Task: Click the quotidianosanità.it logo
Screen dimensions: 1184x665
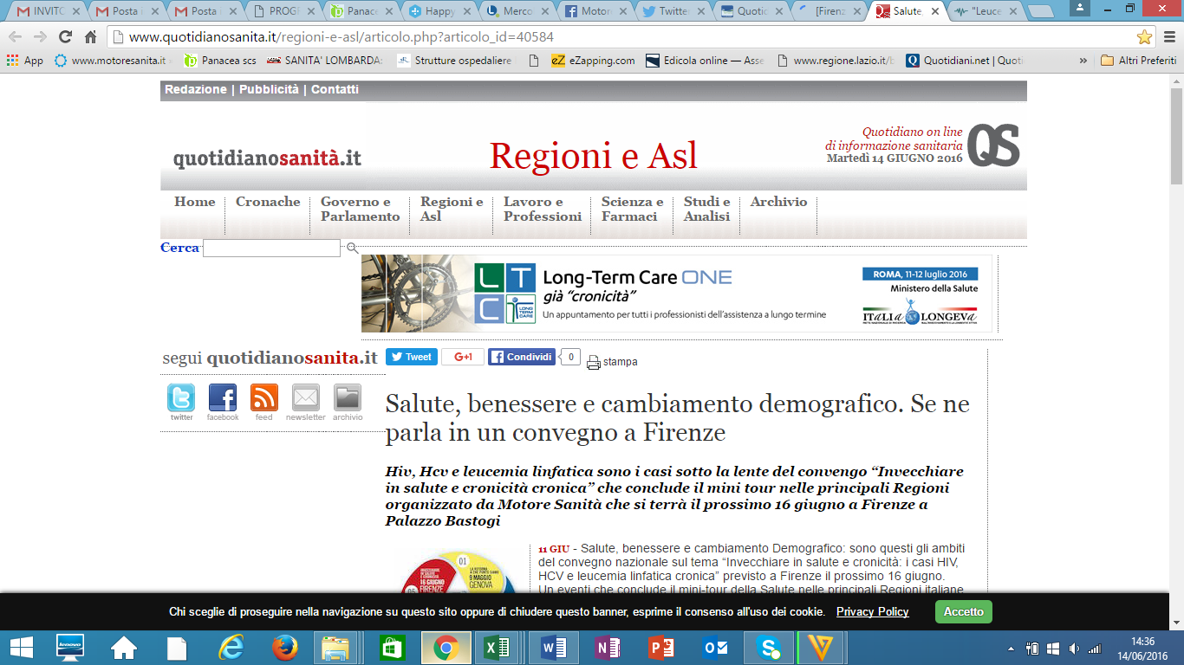Action: pos(267,158)
